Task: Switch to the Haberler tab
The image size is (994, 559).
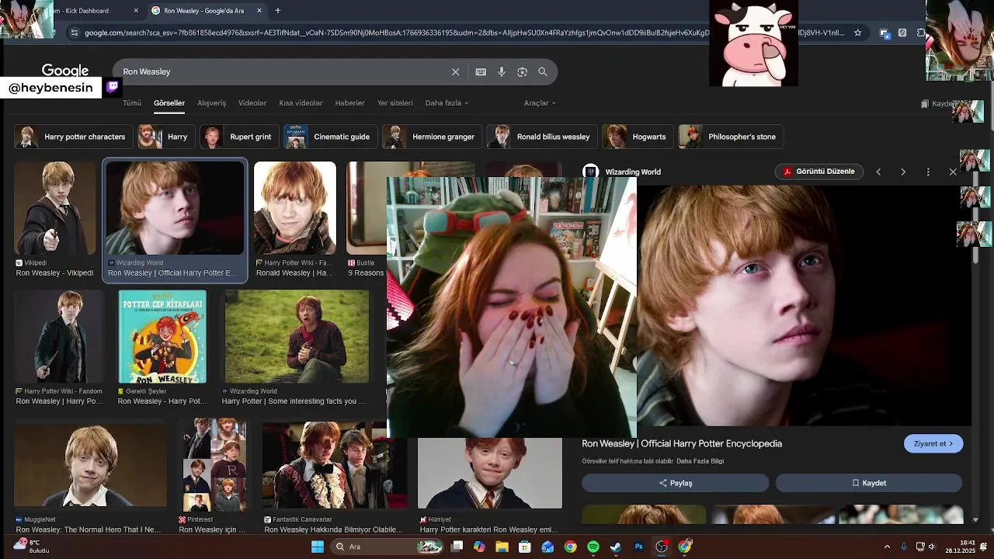Action: [x=349, y=103]
